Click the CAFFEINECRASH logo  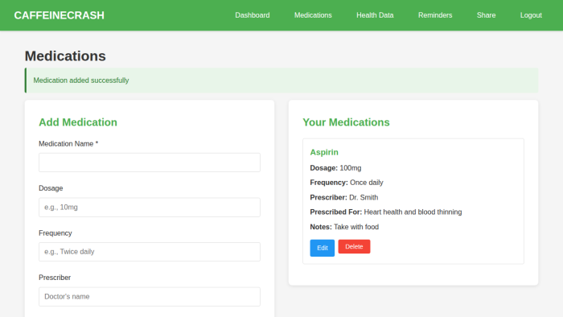tap(60, 15)
